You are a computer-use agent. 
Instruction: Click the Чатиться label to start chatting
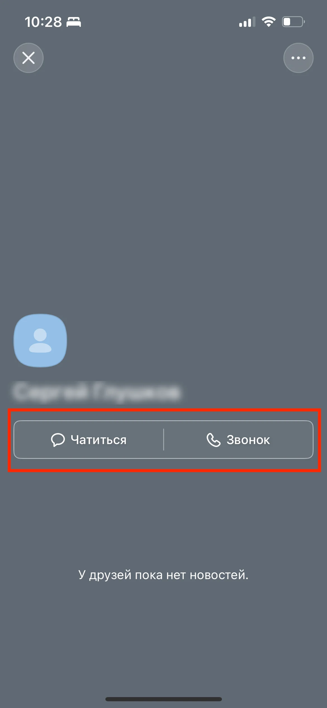(99, 440)
